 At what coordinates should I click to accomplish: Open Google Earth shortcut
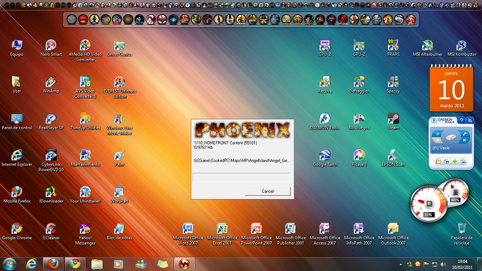pyautogui.click(x=325, y=158)
